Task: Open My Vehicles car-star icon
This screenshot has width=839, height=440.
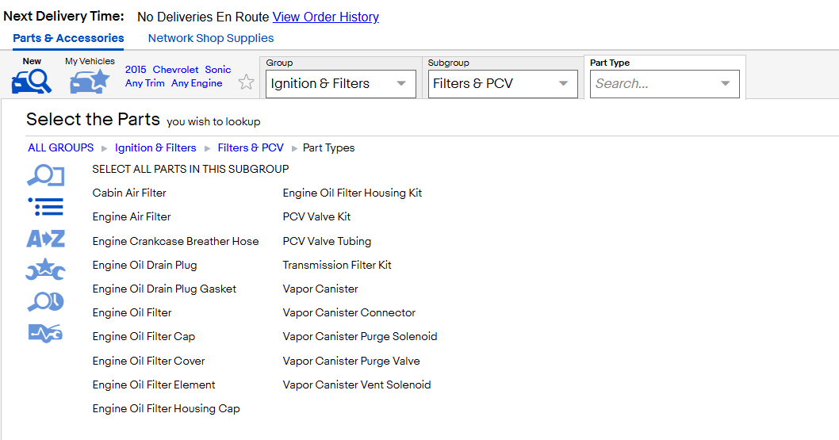Action: point(90,82)
